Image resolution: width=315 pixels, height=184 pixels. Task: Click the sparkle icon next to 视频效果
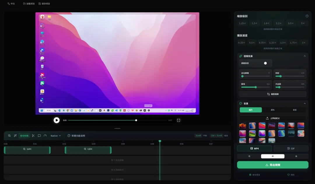point(241,56)
